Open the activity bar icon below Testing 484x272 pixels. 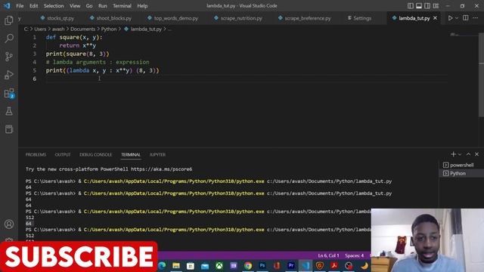click(9, 129)
